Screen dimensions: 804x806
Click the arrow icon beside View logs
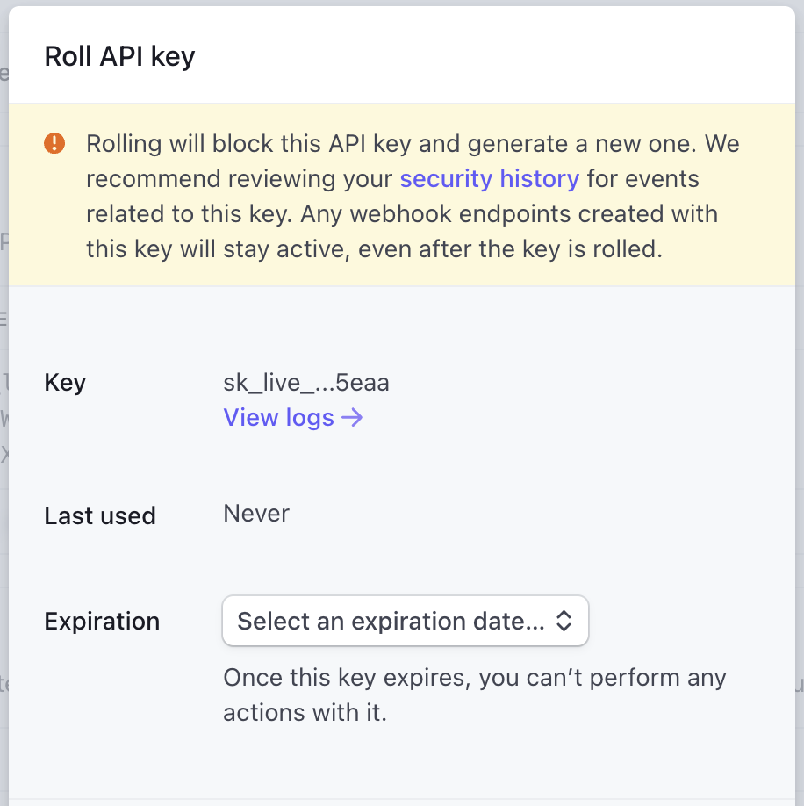(x=352, y=418)
